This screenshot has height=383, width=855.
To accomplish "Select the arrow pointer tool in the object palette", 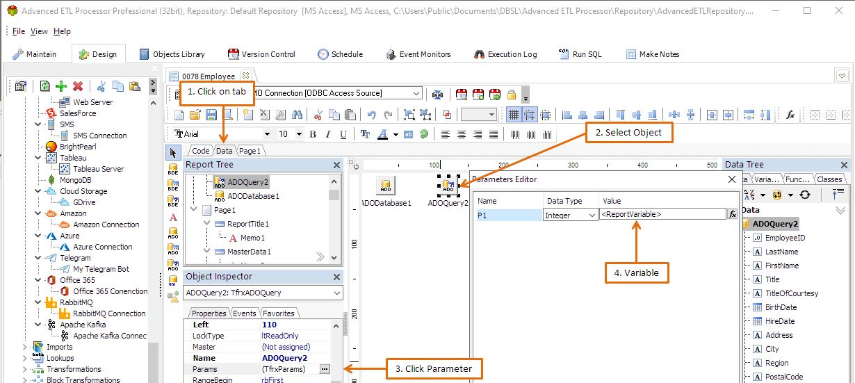I will pyautogui.click(x=173, y=152).
